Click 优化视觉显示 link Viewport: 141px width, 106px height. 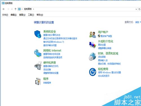click(x=104, y=76)
